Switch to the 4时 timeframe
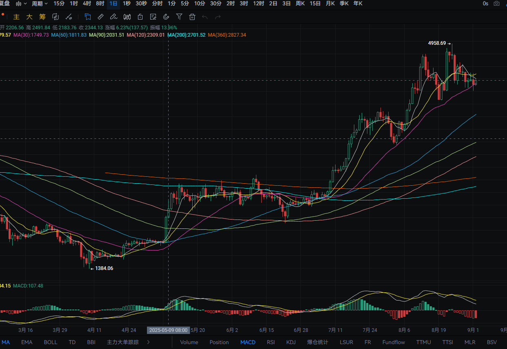This screenshot has height=349, width=507. point(87,3)
